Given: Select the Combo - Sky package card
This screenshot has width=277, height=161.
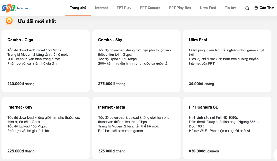Looking at the screenshot, I should pos(136,61).
